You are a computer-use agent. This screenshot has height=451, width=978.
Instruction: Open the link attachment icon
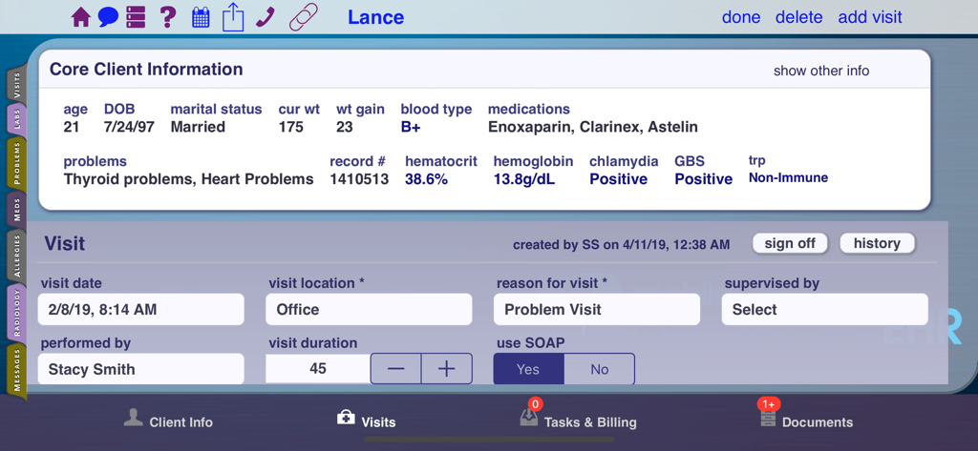(303, 17)
